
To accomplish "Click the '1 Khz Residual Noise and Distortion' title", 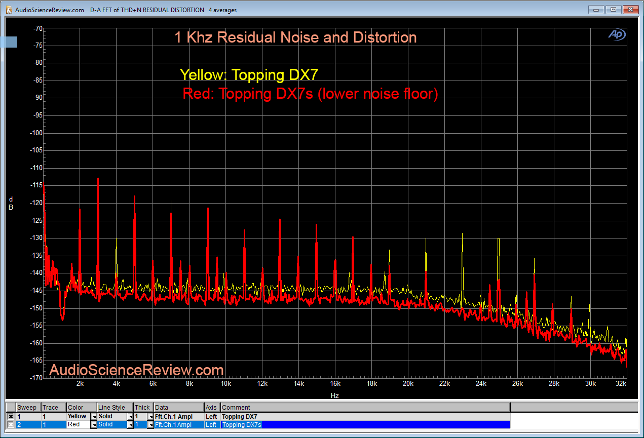I will (x=295, y=37).
